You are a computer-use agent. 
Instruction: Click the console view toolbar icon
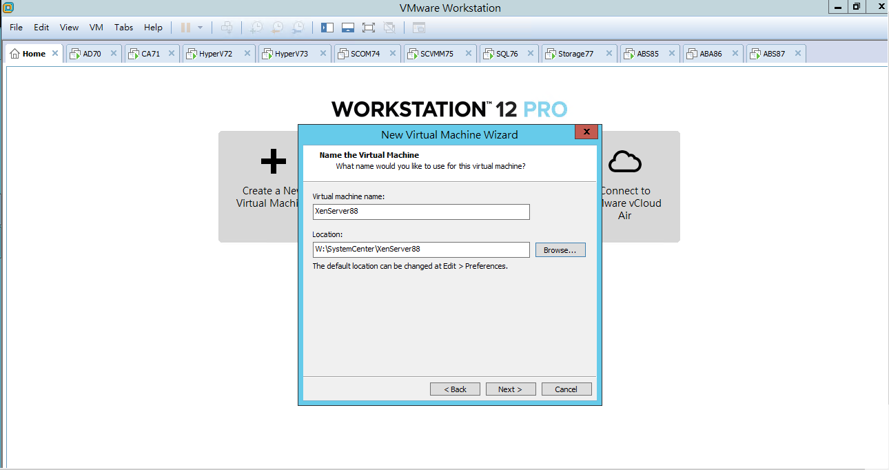(419, 28)
